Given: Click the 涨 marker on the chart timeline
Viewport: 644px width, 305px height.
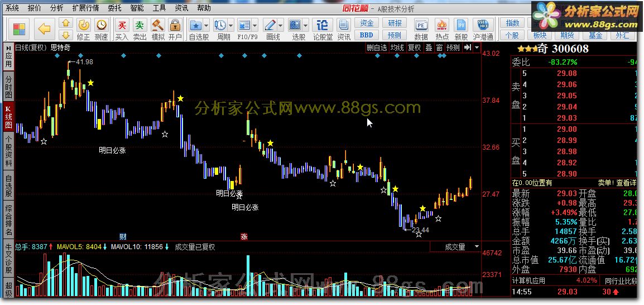Looking at the screenshot, I should click(x=244, y=237).
